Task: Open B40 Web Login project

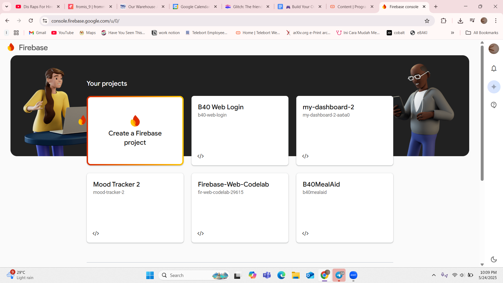Action: [x=240, y=131]
